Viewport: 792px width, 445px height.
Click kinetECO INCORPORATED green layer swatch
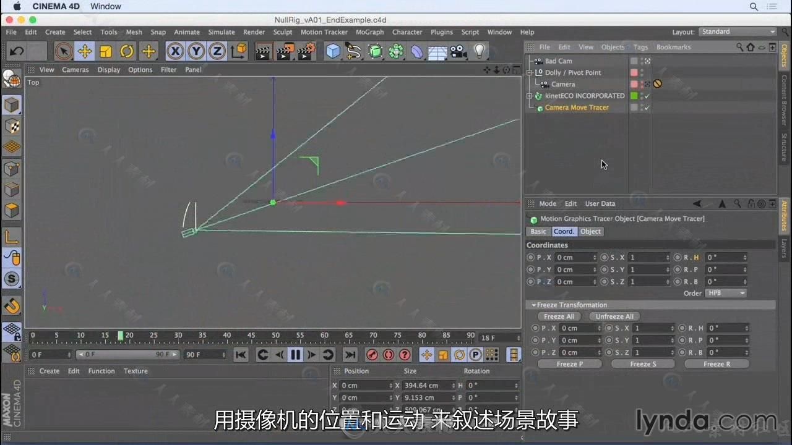(x=634, y=96)
